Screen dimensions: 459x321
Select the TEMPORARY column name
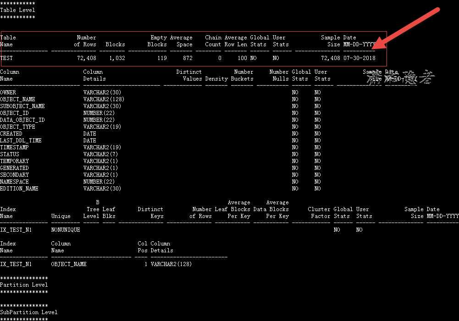click(14, 161)
